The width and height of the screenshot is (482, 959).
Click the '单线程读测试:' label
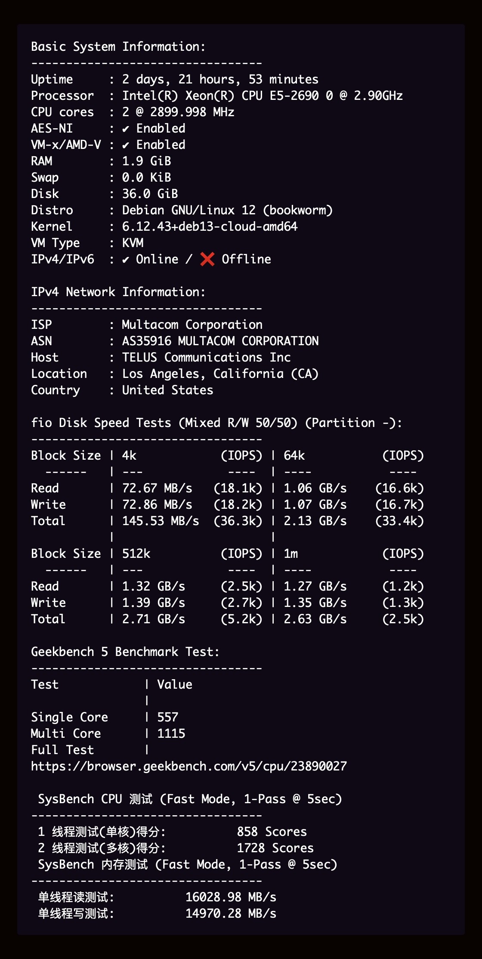coord(76,897)
